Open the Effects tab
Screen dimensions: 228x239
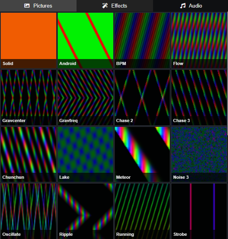coord(115,6)
